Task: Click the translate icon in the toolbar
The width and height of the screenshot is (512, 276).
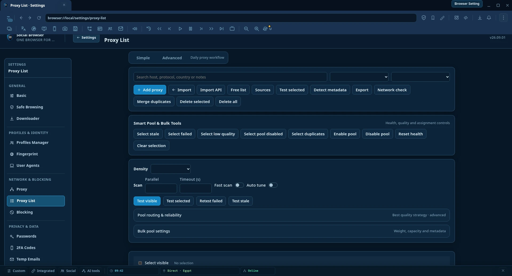Action: click(x=23, y=29)
